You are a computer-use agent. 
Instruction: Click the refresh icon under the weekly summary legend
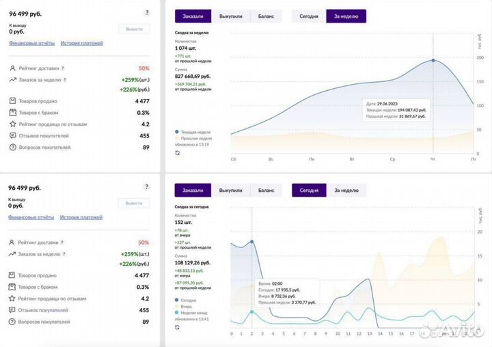click(x=178, y=153)
